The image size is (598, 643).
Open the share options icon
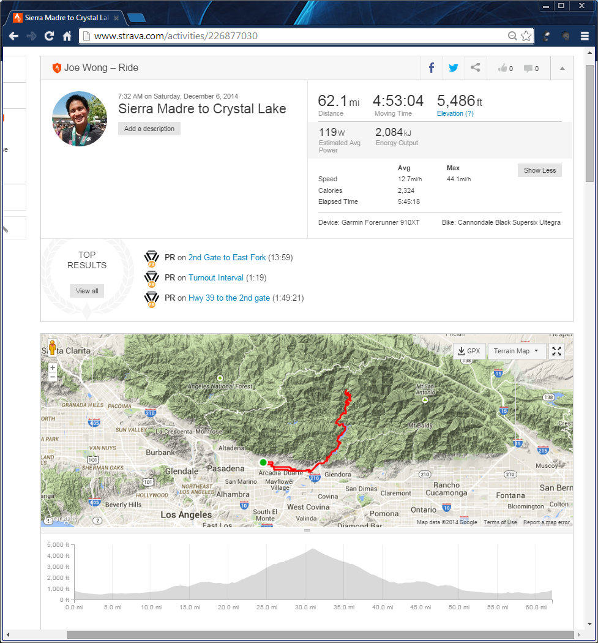(475, 68)
